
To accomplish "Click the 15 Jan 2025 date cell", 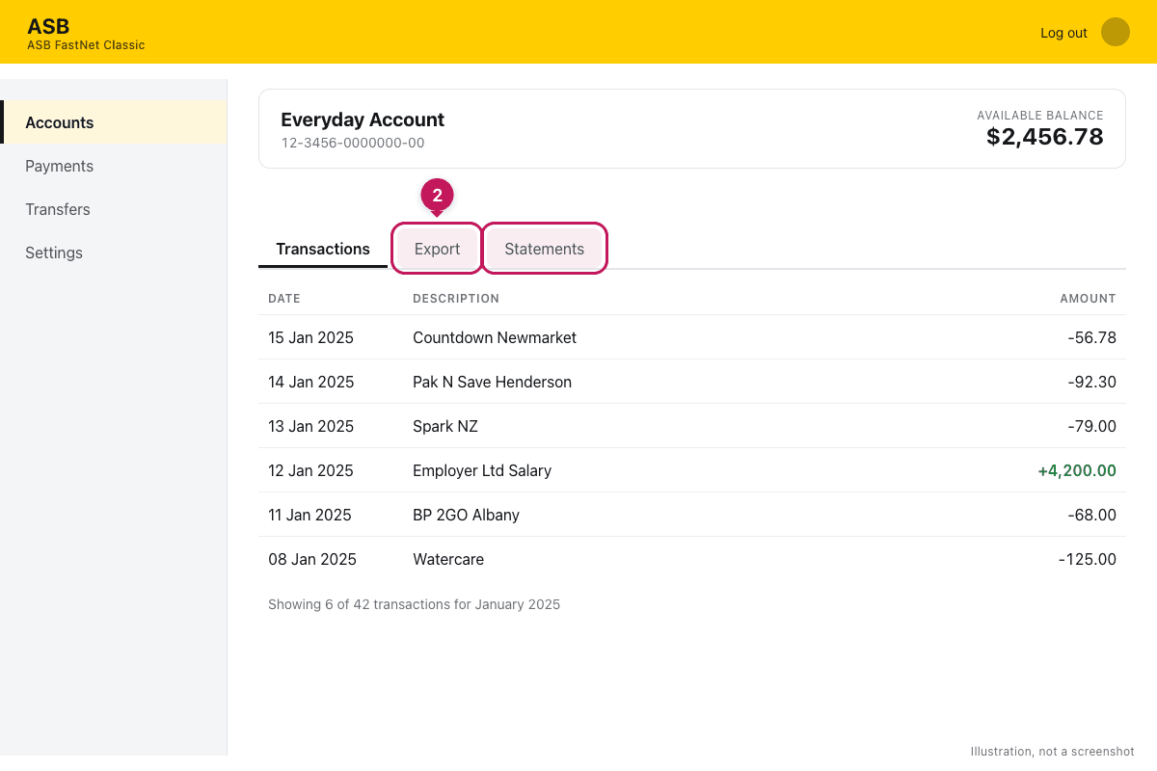I will tap(310, 337).
